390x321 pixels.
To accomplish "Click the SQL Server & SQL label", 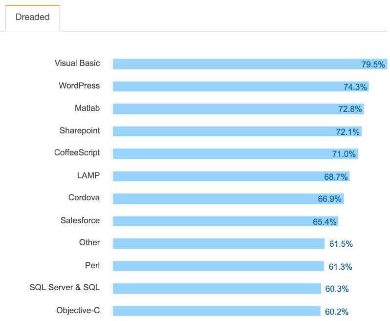I will (x=65, y=287).
